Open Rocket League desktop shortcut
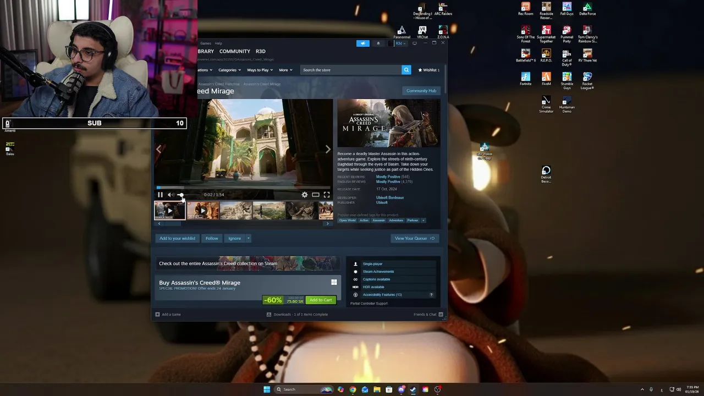The width and height of the screenshot is (704, 396). 587,80
